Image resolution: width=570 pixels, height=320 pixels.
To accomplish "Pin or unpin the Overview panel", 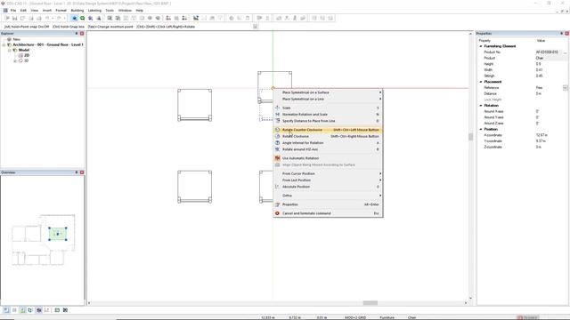I will pos(77,172).
